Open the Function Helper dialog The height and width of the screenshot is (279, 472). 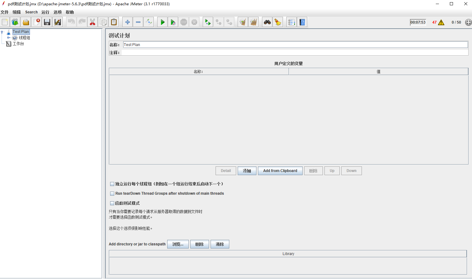click(291, 22)
